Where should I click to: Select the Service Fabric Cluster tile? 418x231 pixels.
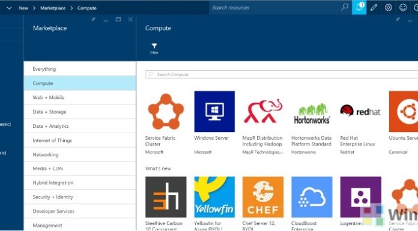click(166, 112)
